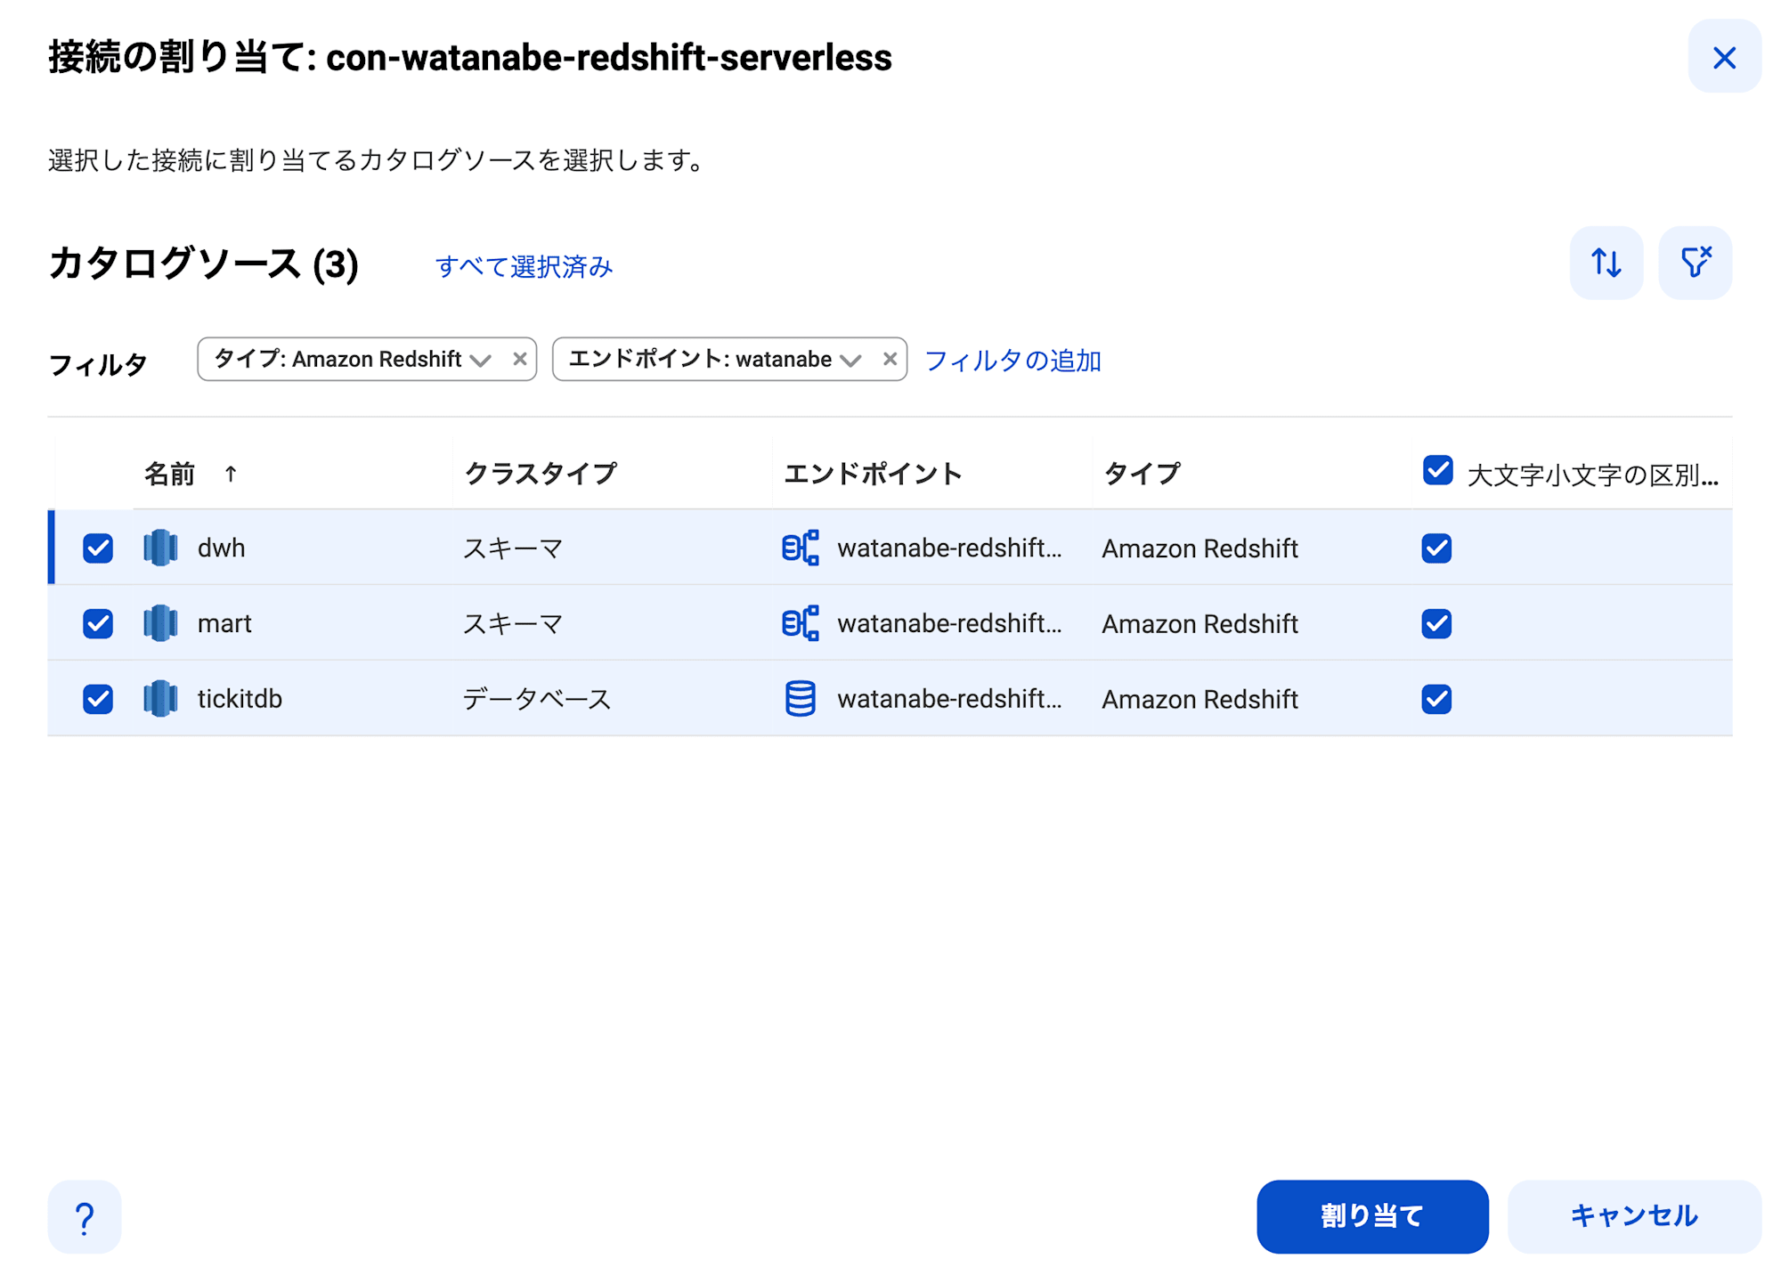
Task: Click the schema endpoint icon in dwh row
Action: tap(800, 548)
